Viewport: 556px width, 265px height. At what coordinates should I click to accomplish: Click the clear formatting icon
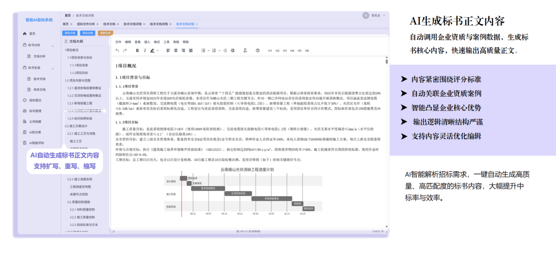pos(245,51)
